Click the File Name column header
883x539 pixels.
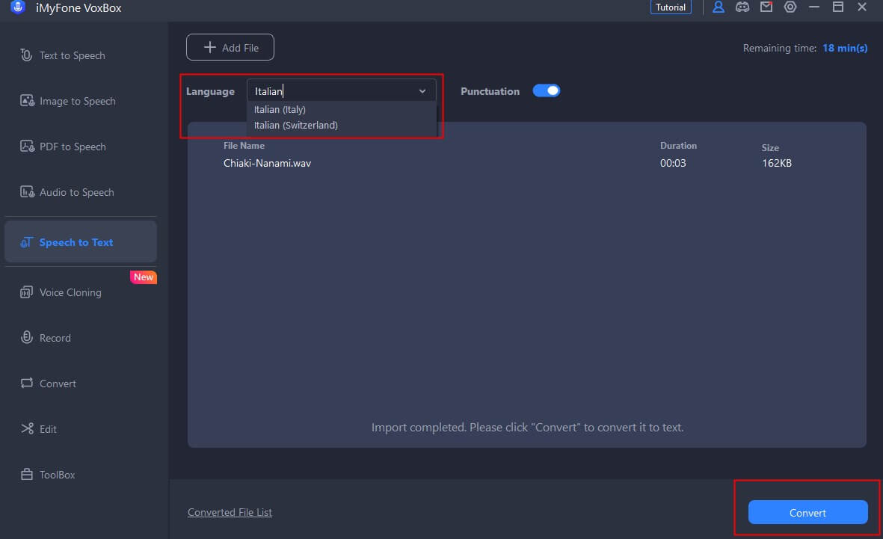244,145
